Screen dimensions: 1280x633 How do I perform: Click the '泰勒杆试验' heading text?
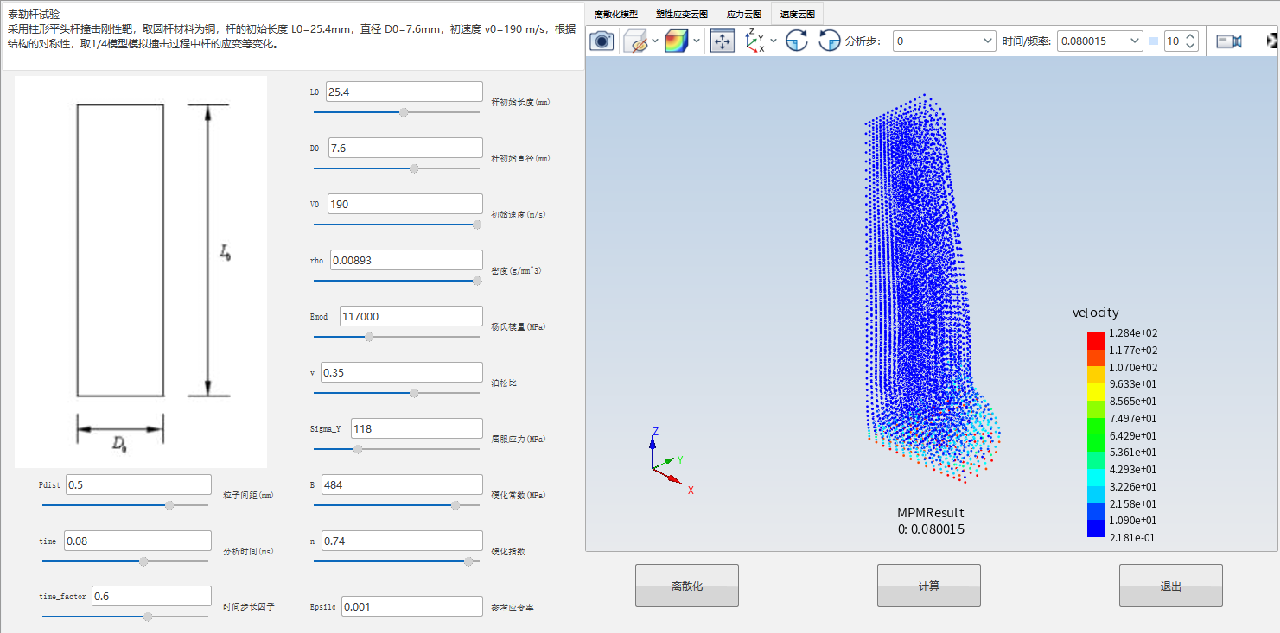33,14
